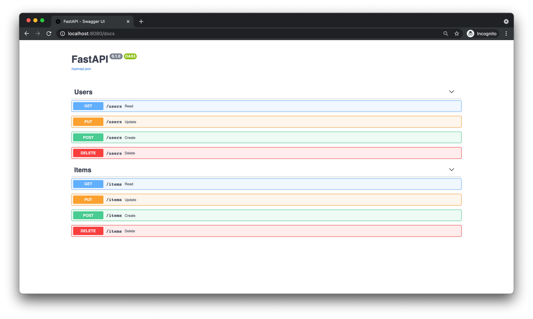Click the green OAS3 badge
This screenshot has width=533, height=319.
(x=130, y=56)
